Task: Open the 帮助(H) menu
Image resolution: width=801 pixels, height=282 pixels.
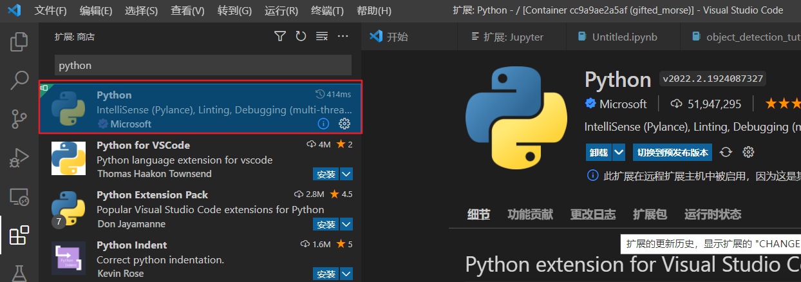Action: 373,11
